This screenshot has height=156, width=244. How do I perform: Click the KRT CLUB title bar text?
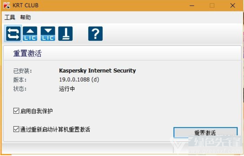pos(25,5)
